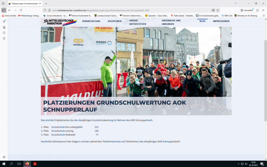Open the sidebar history clock icon
Image resolution: width=267 pixels, height=167 pixels.
click(4, 33)
